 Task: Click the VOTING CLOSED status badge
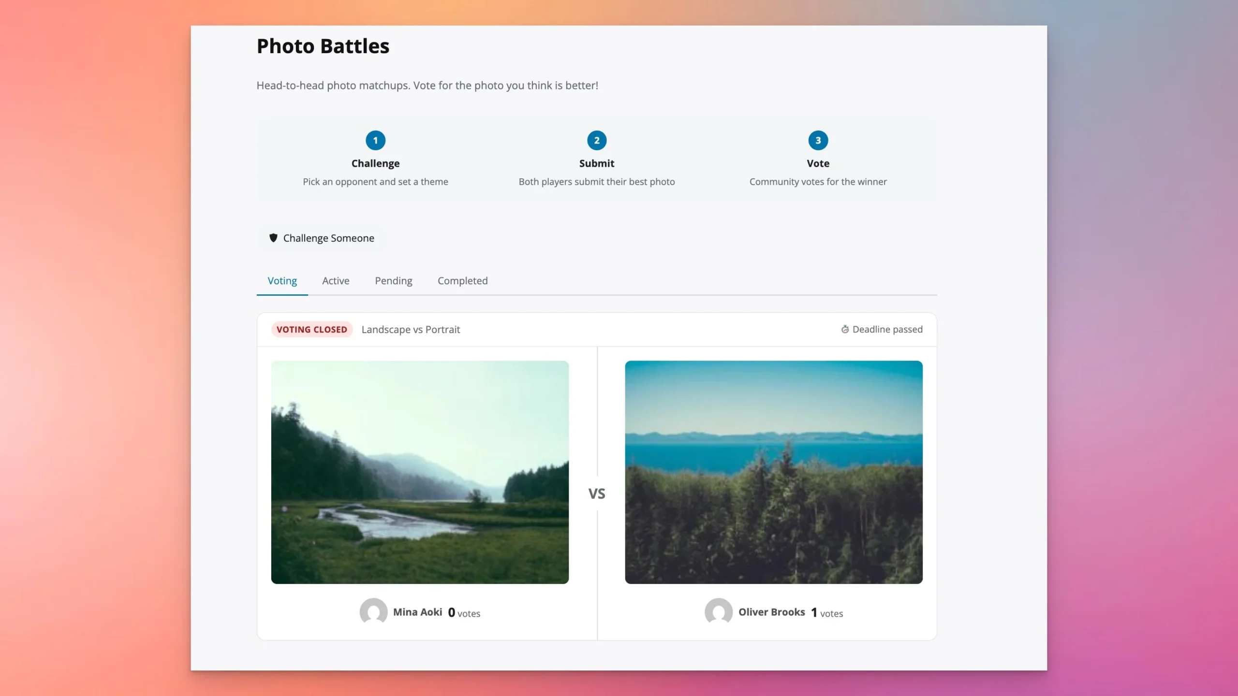point(312,330)
